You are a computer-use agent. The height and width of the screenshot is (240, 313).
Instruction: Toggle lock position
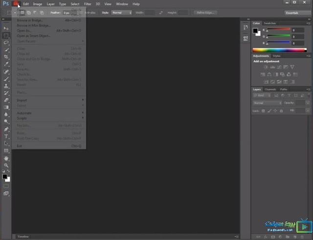275,111
